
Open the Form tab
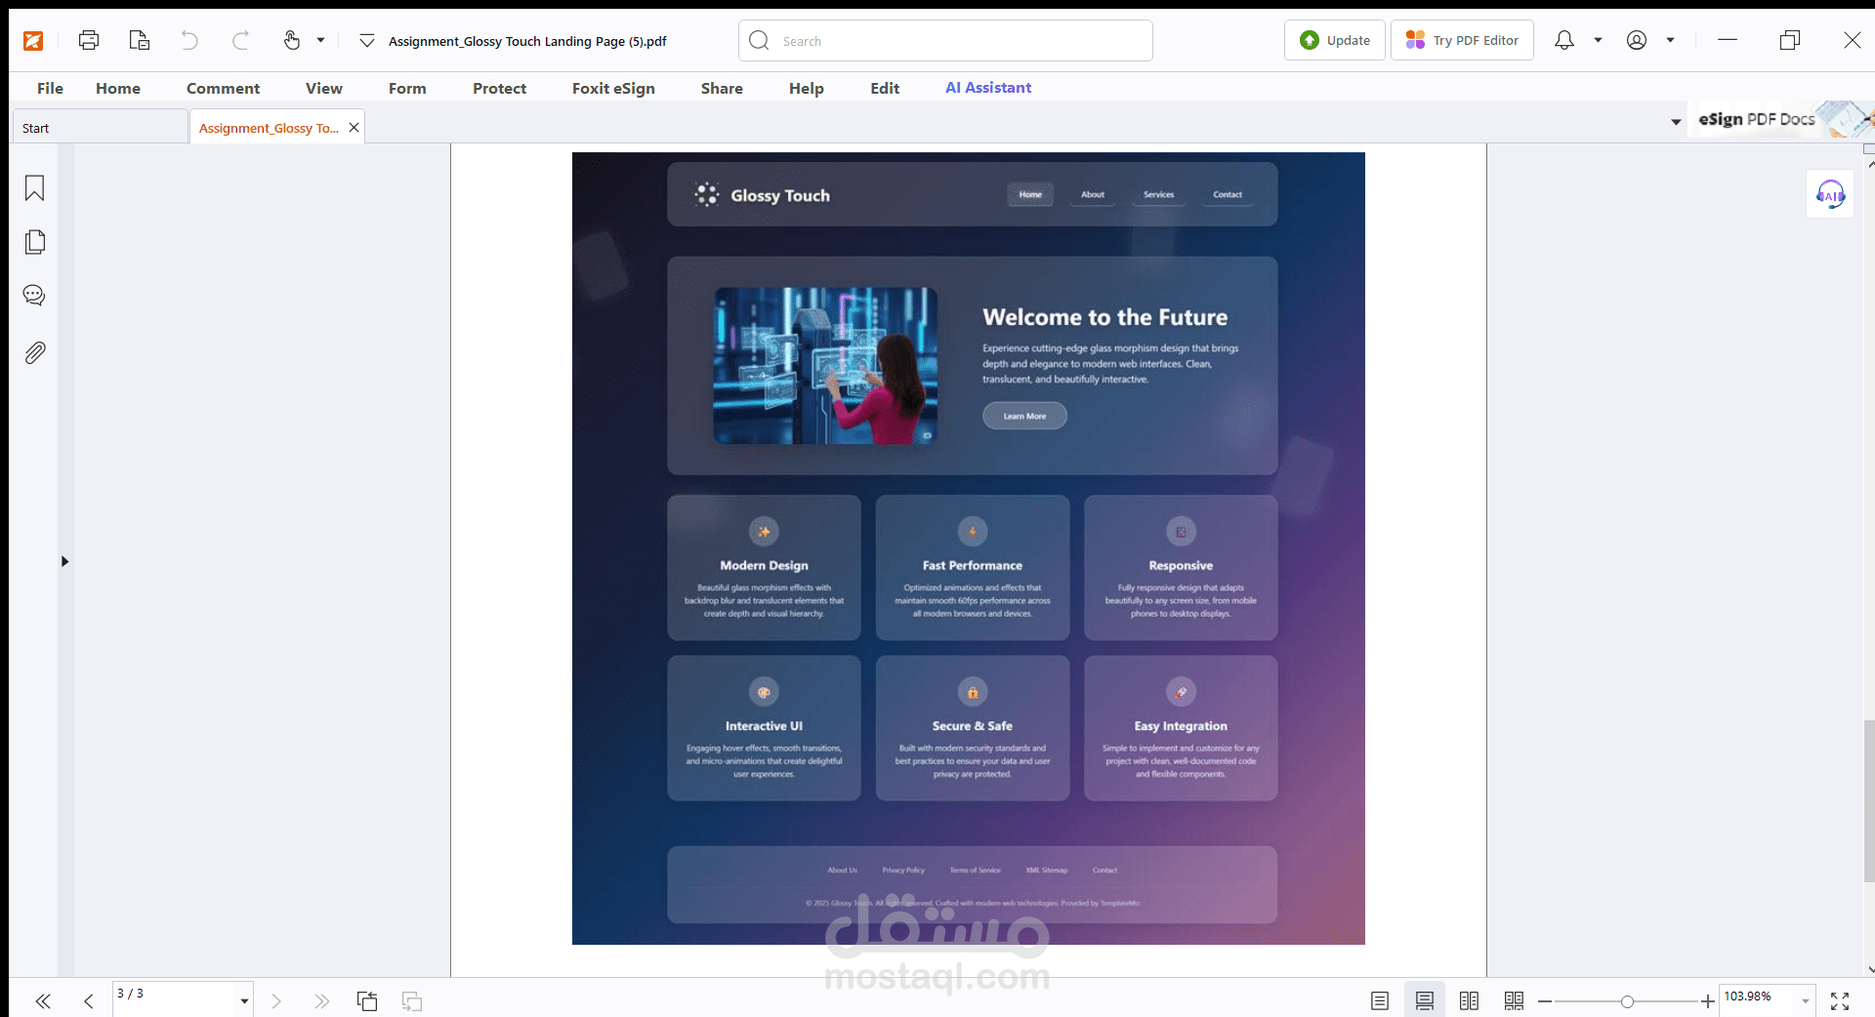coord(407,88)
